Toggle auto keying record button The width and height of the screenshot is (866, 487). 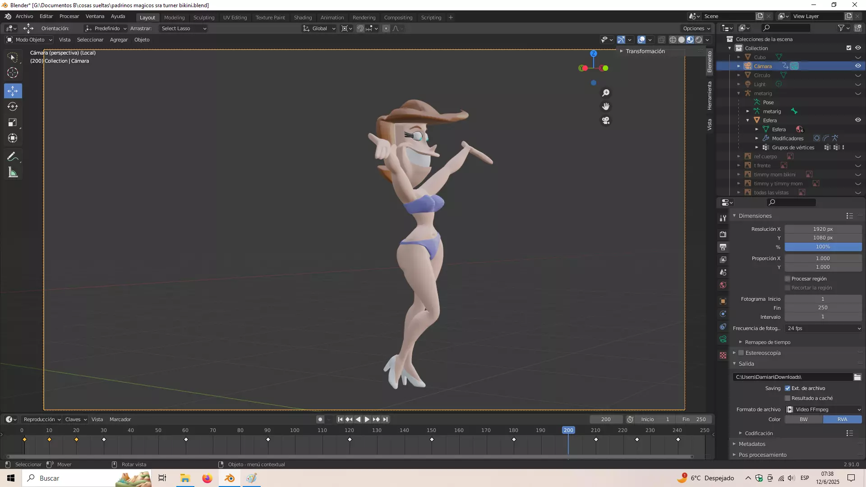click(320, 419)
